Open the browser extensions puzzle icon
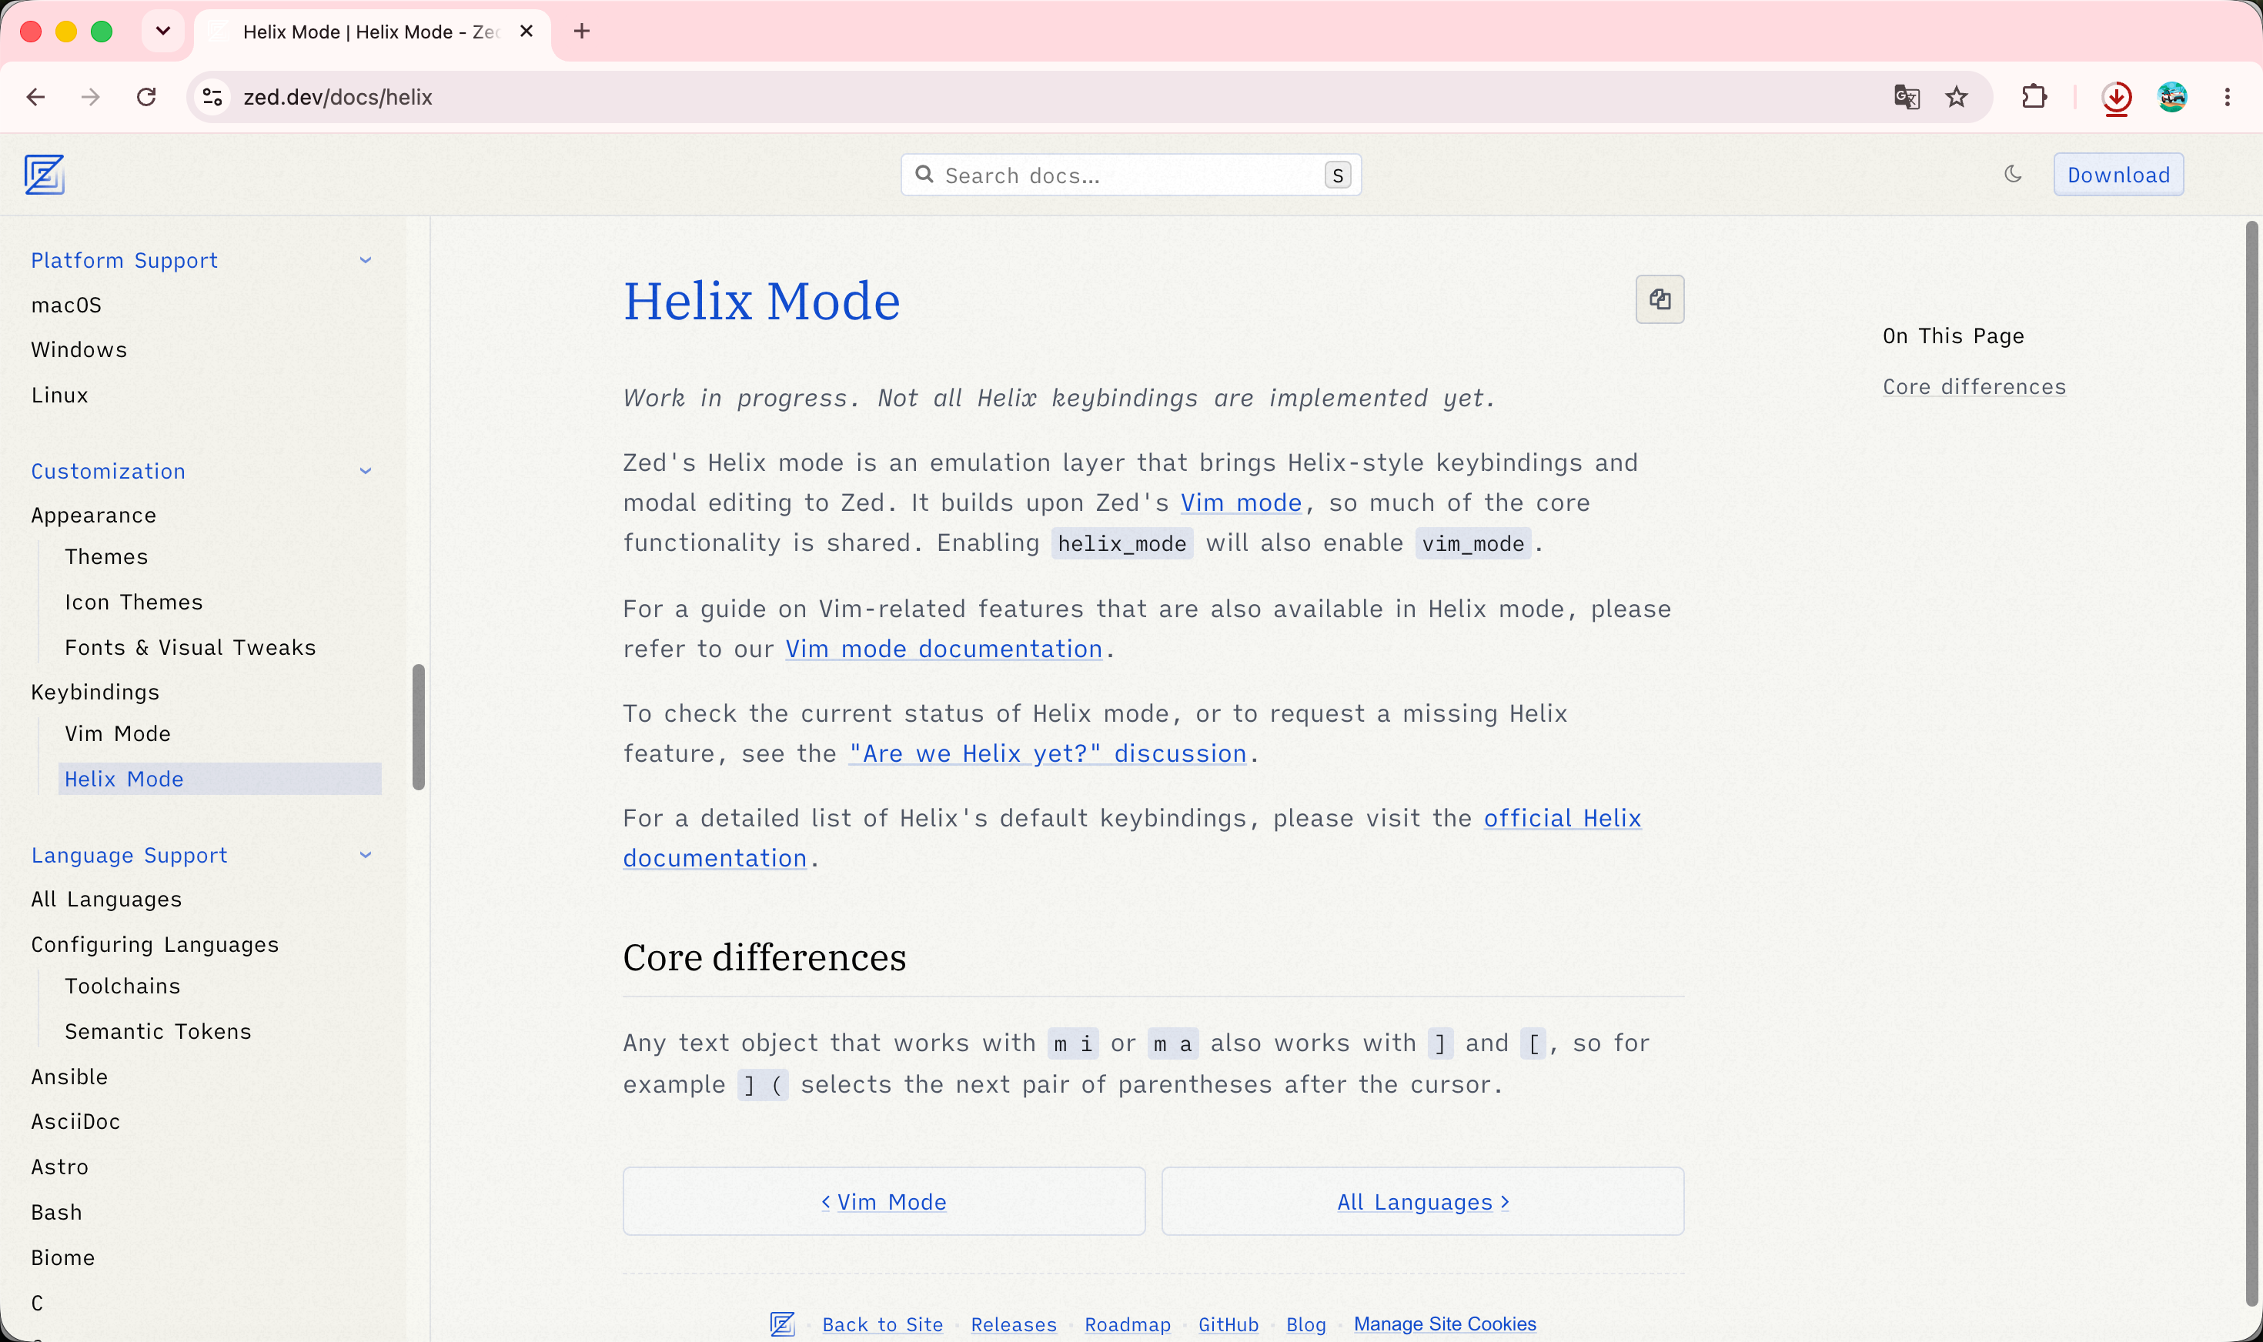2263x1342 pixels. pyautogui.click(x=2034, y=97)
